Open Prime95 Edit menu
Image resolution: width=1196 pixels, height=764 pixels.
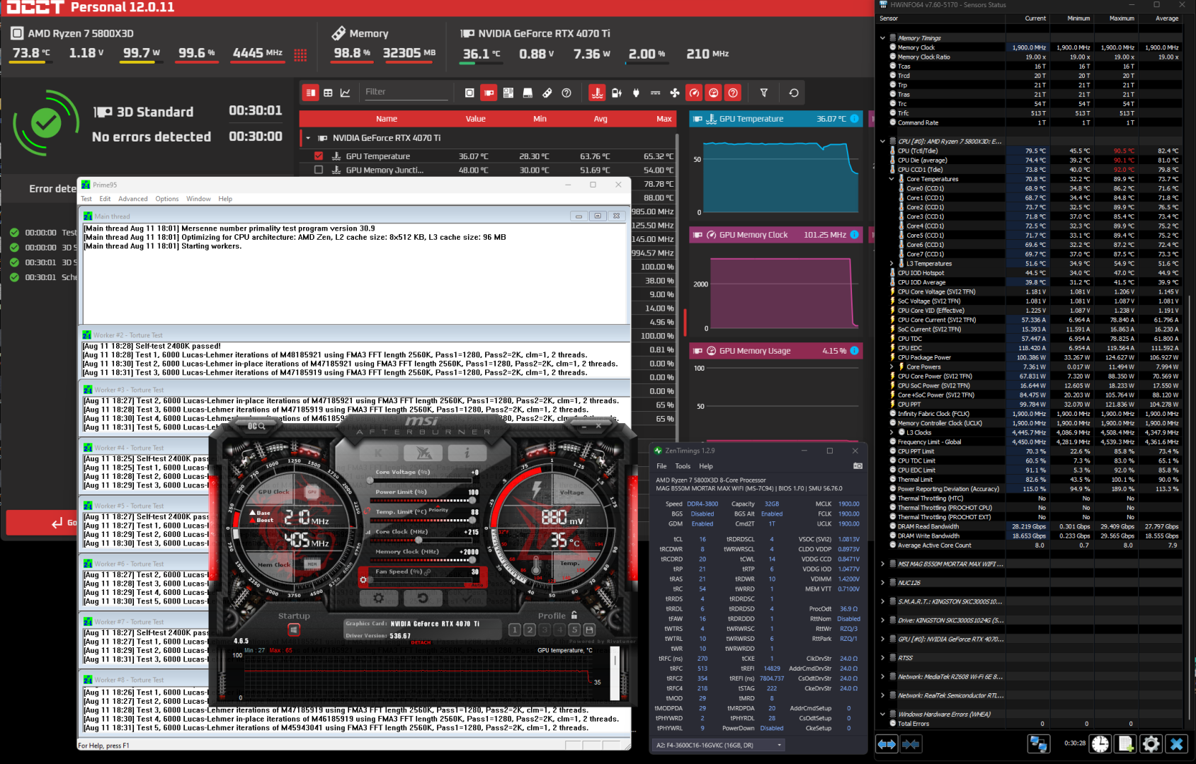click(x=105, y=199)
